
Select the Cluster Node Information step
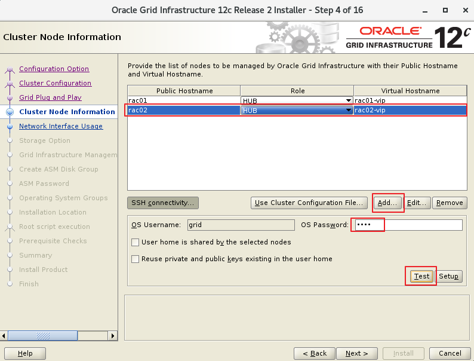pyautogui.click(x=67, y=112)
